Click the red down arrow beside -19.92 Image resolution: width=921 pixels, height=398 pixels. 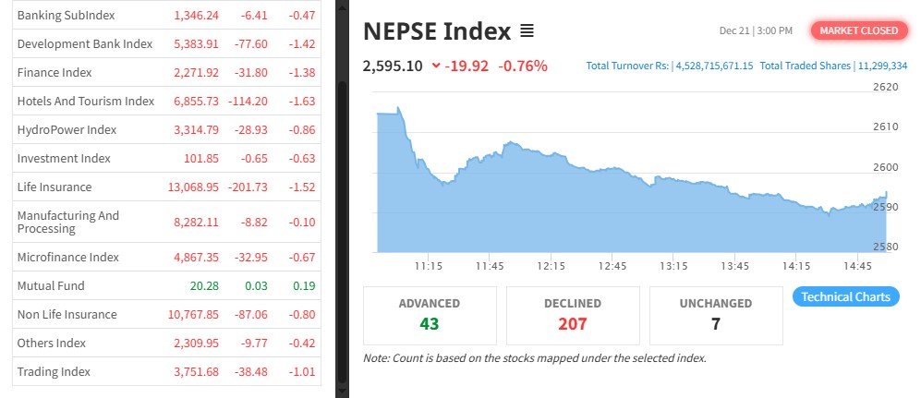[436, 66]
